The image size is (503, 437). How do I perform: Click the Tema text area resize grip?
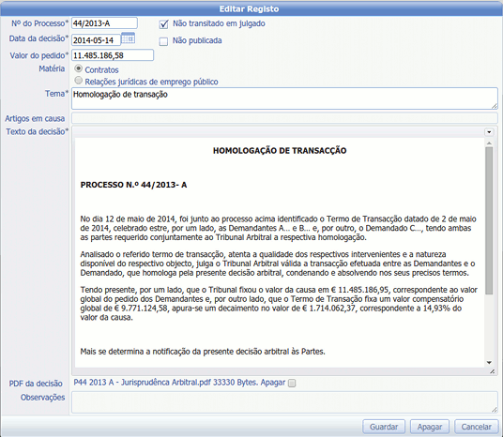(x=495, y=106)
